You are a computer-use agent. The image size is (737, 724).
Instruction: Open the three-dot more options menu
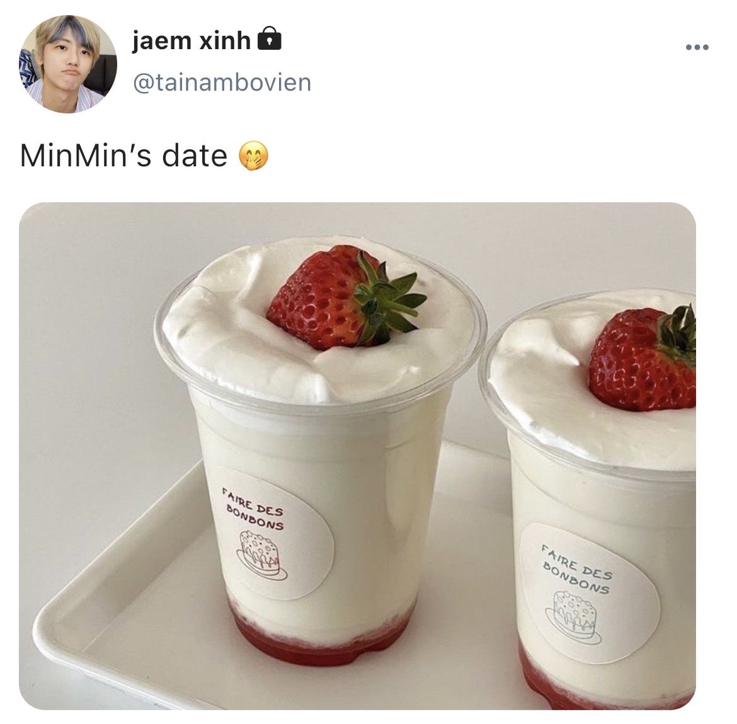pyautogui.click(x=697, y=47)
